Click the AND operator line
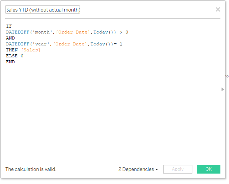 point(10,38)
